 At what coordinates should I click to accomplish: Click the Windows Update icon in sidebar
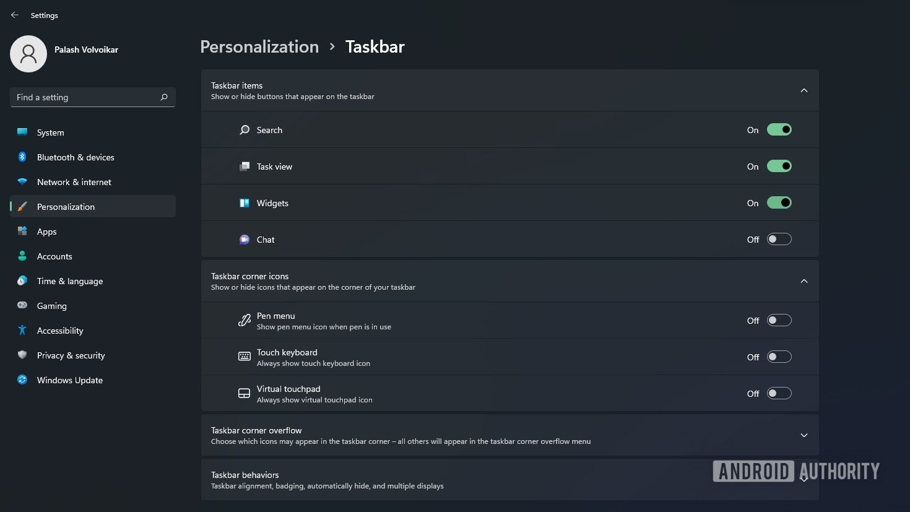point(22,380)
